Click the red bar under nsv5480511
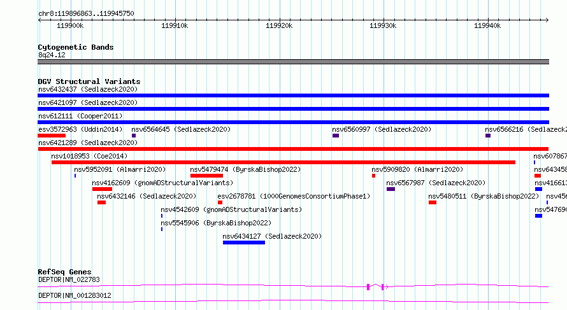This screenshot has height=310, width=567. click(x=433, y=202)
